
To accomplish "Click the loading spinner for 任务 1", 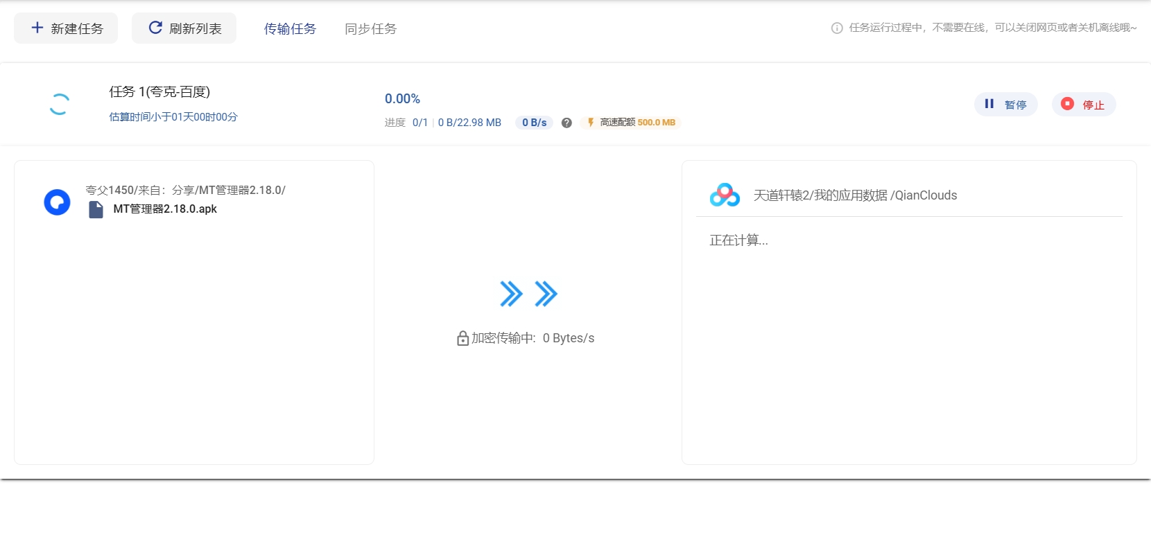I will (x=60, y=104).
